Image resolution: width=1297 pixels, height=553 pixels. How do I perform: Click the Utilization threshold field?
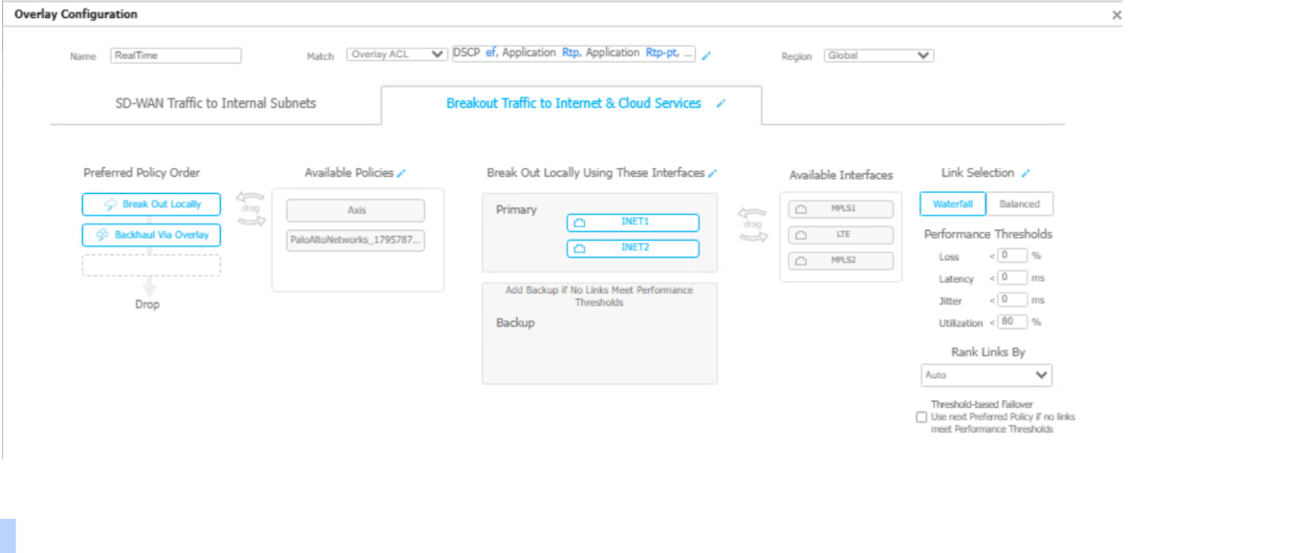[x=1013, y=322]
